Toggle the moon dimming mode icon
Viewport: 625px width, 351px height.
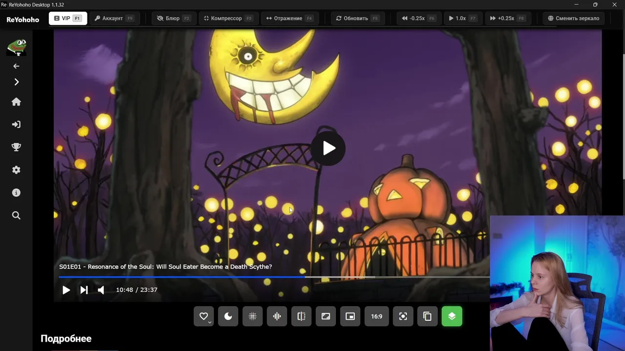click(228, 316)
